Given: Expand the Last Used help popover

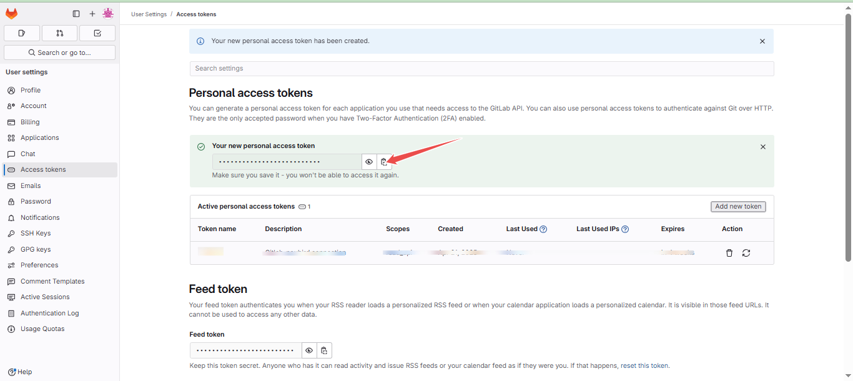Looking at the screenshot, I should click(x=543, y=229).
